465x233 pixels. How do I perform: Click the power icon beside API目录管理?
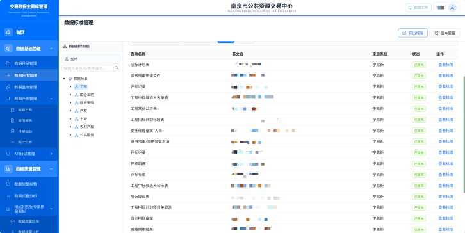coord(8,154)
